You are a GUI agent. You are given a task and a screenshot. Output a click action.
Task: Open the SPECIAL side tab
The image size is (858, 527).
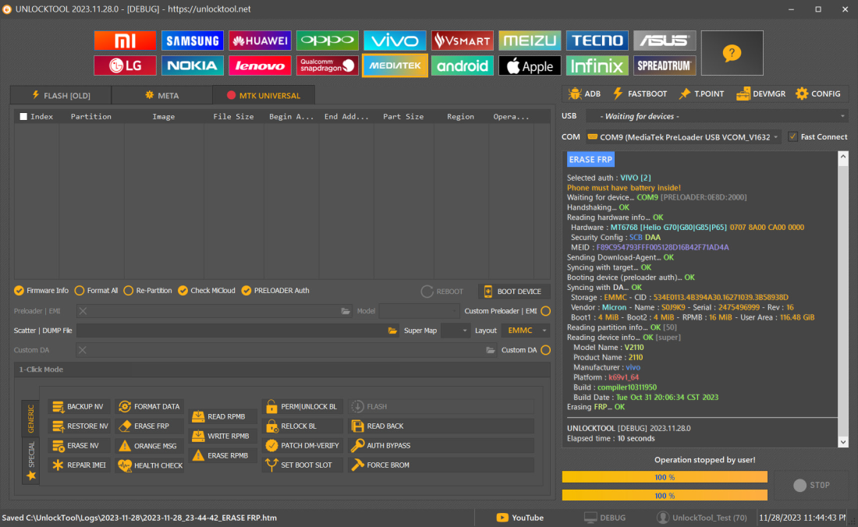pos(30,460)
